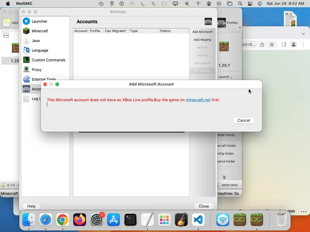The image size is (310, 232).
Task: Open the Apple menu
Action: (x=8, y=4)
